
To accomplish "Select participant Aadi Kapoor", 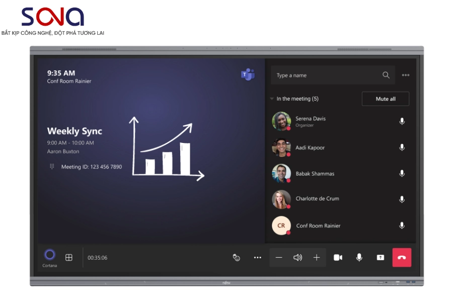I will tap(310, 147).
